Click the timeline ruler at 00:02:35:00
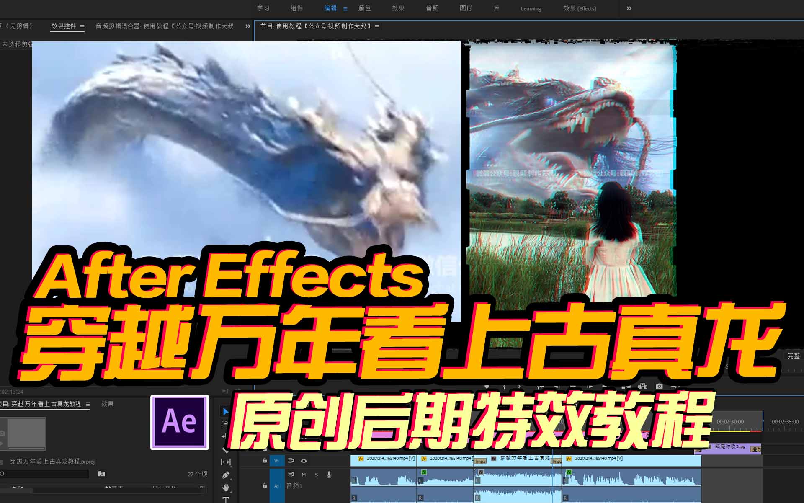The image size is (804, 503). click(785, 422)
